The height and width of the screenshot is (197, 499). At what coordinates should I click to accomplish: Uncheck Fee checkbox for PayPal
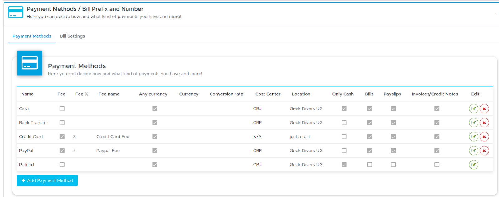click(x=62, y=151)
